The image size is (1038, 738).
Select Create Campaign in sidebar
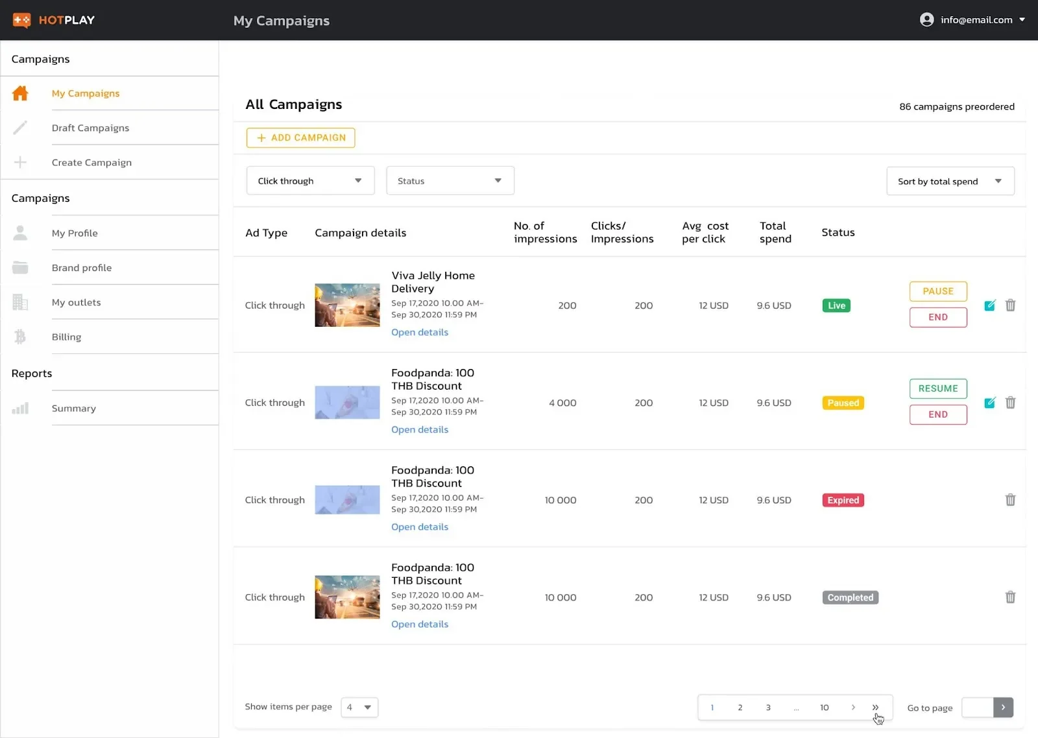[91, 162]
